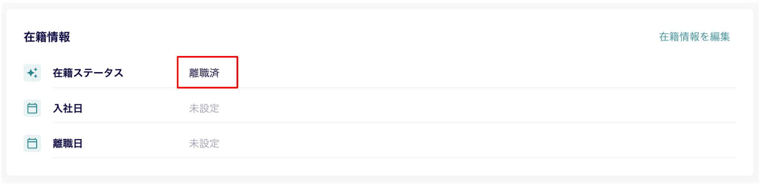Click the 在籍ステータス field label
This screenshot has width=763, height=185.
(88, 73)
